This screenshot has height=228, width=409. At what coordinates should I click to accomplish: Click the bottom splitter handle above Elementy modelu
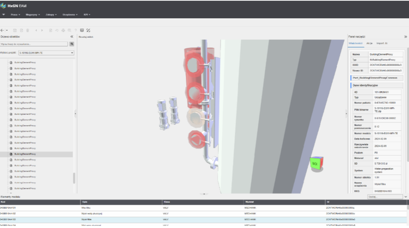tap(204, 194)
